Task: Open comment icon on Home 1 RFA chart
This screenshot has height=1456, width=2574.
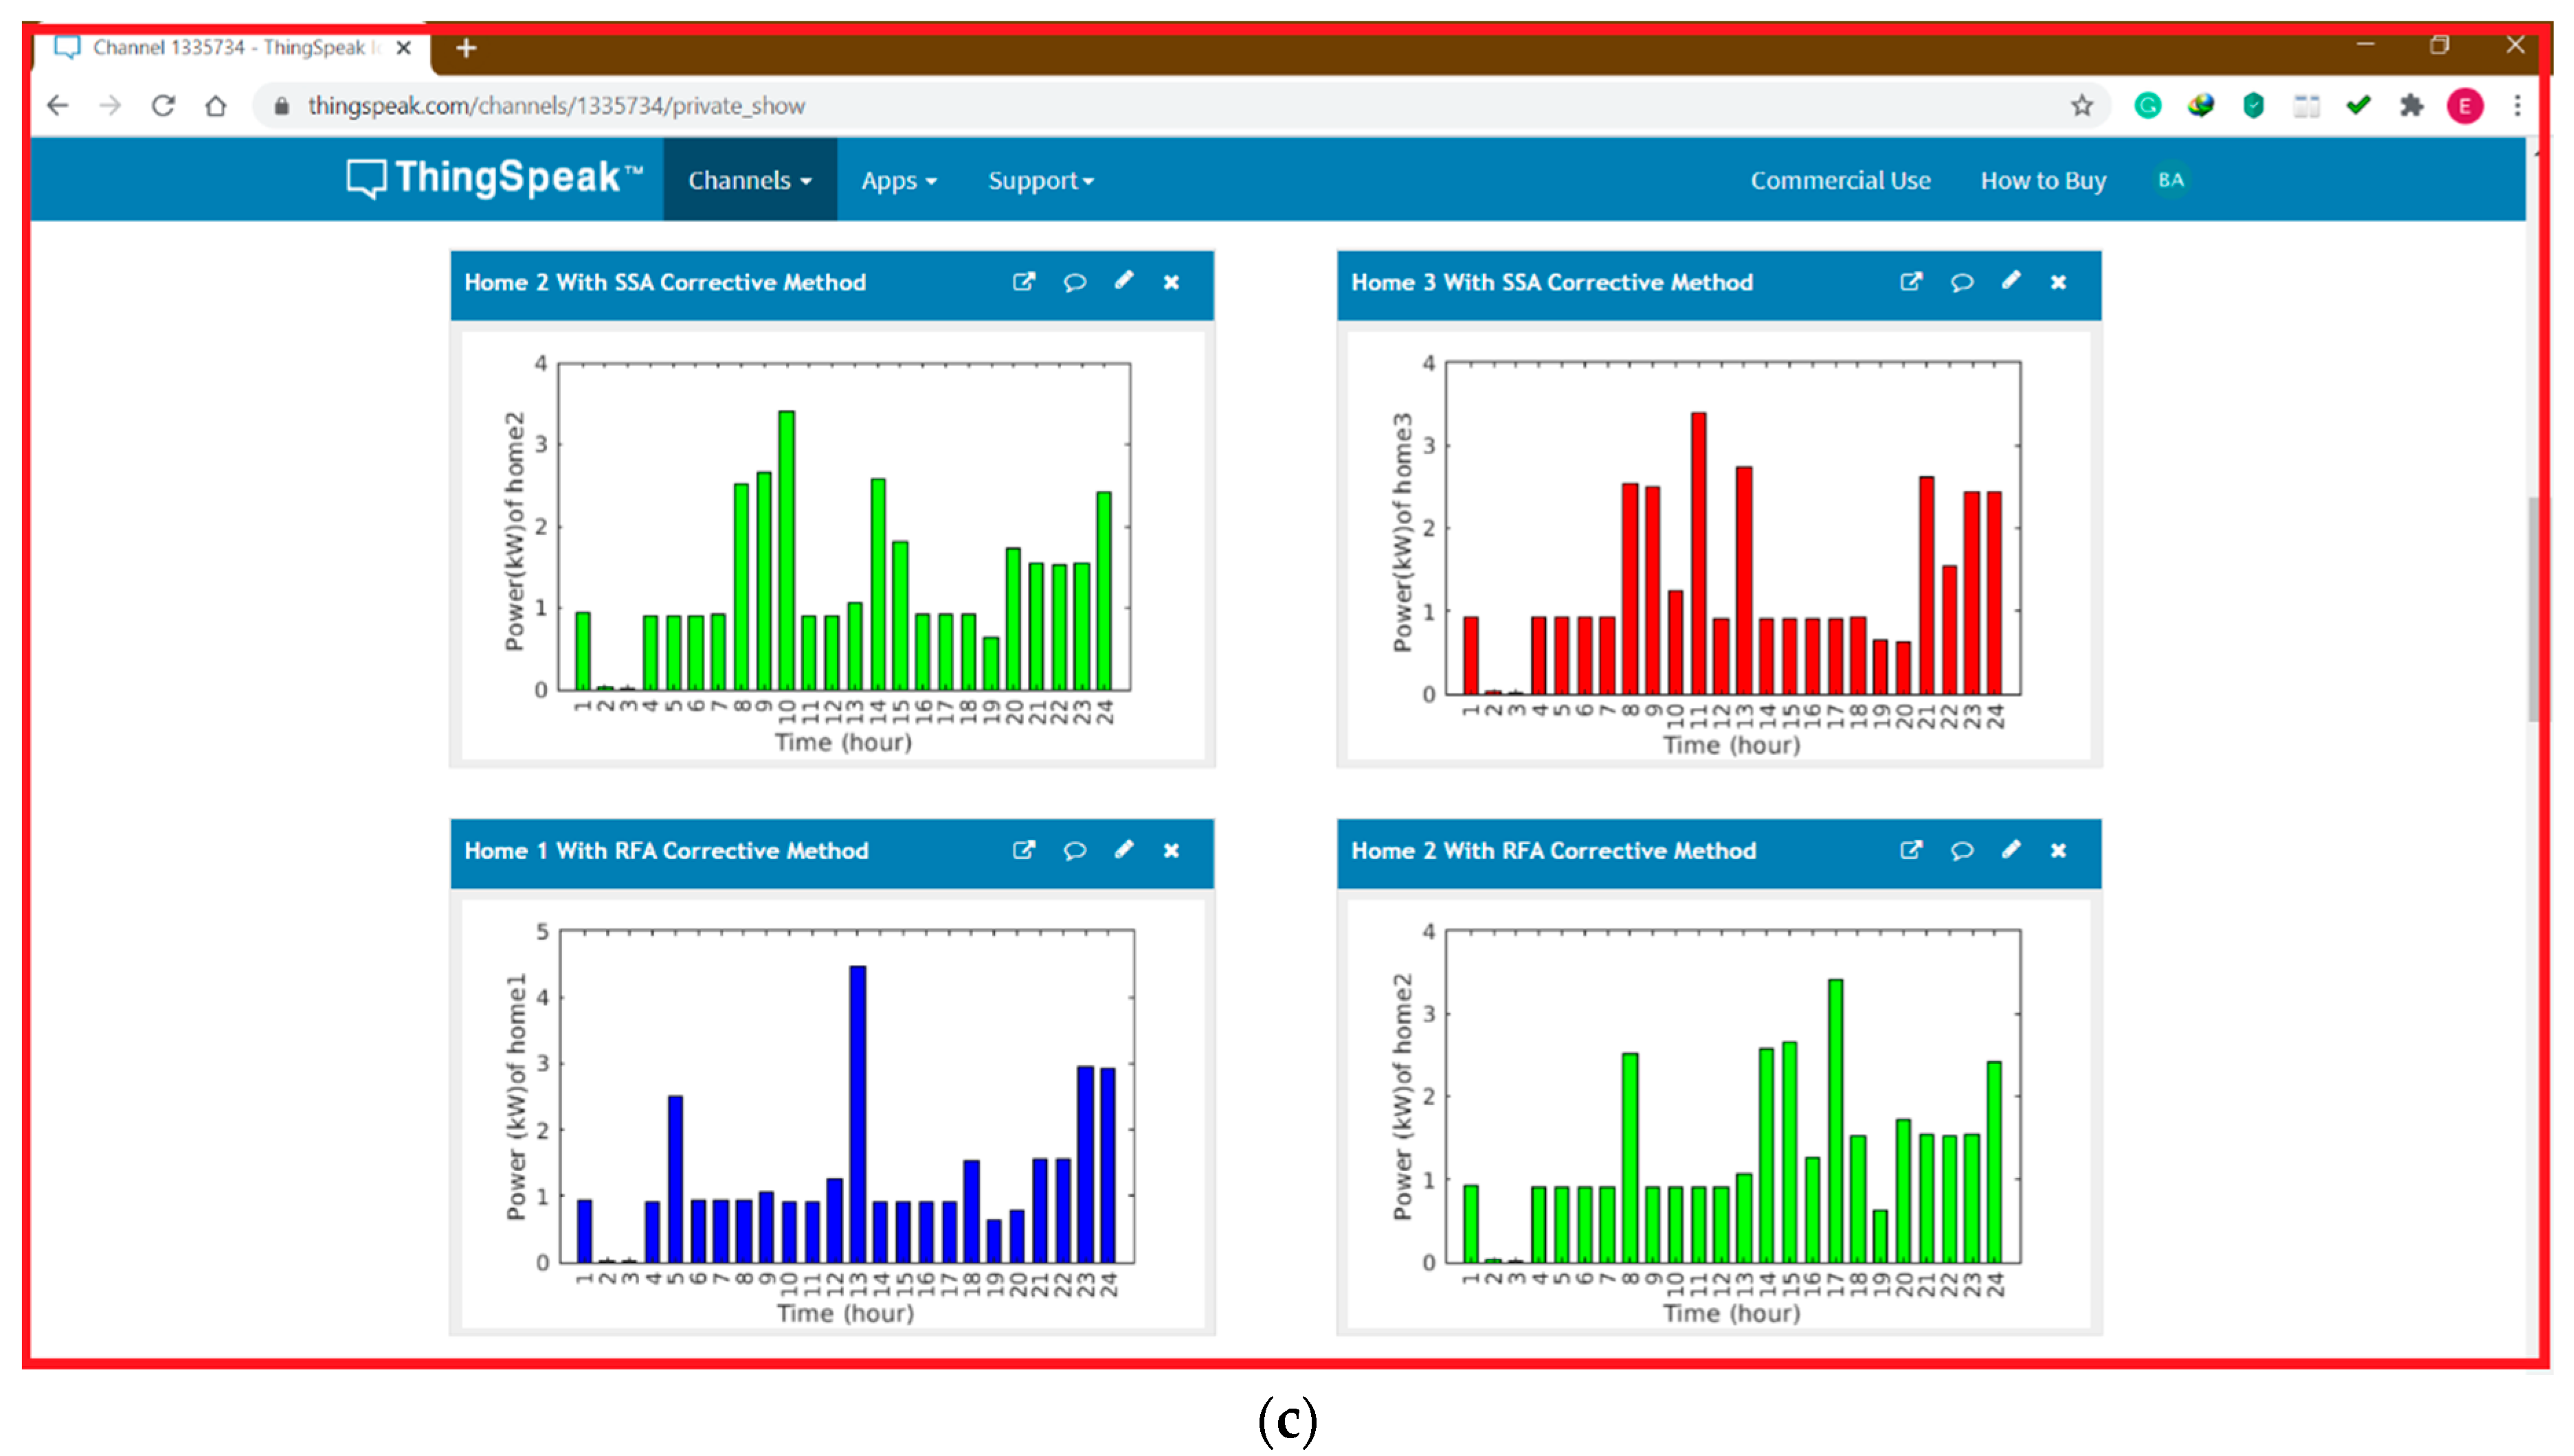Action: [x=1075, y=850]
